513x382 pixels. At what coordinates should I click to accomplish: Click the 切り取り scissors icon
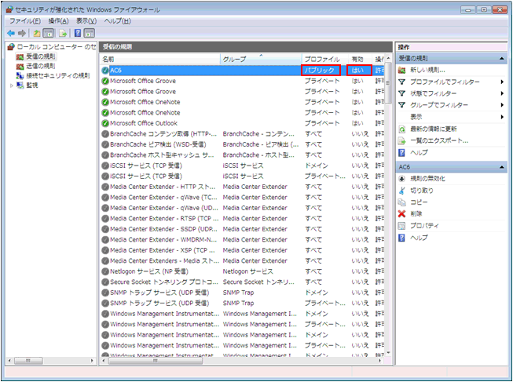click(401, 191)
